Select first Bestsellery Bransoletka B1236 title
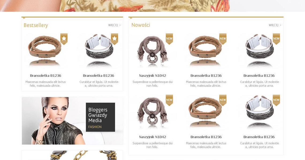 coord(45,76)
